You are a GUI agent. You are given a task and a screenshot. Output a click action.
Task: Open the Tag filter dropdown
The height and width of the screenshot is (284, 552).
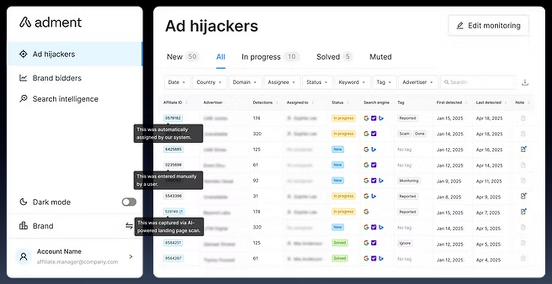click(x=384, y=82)
